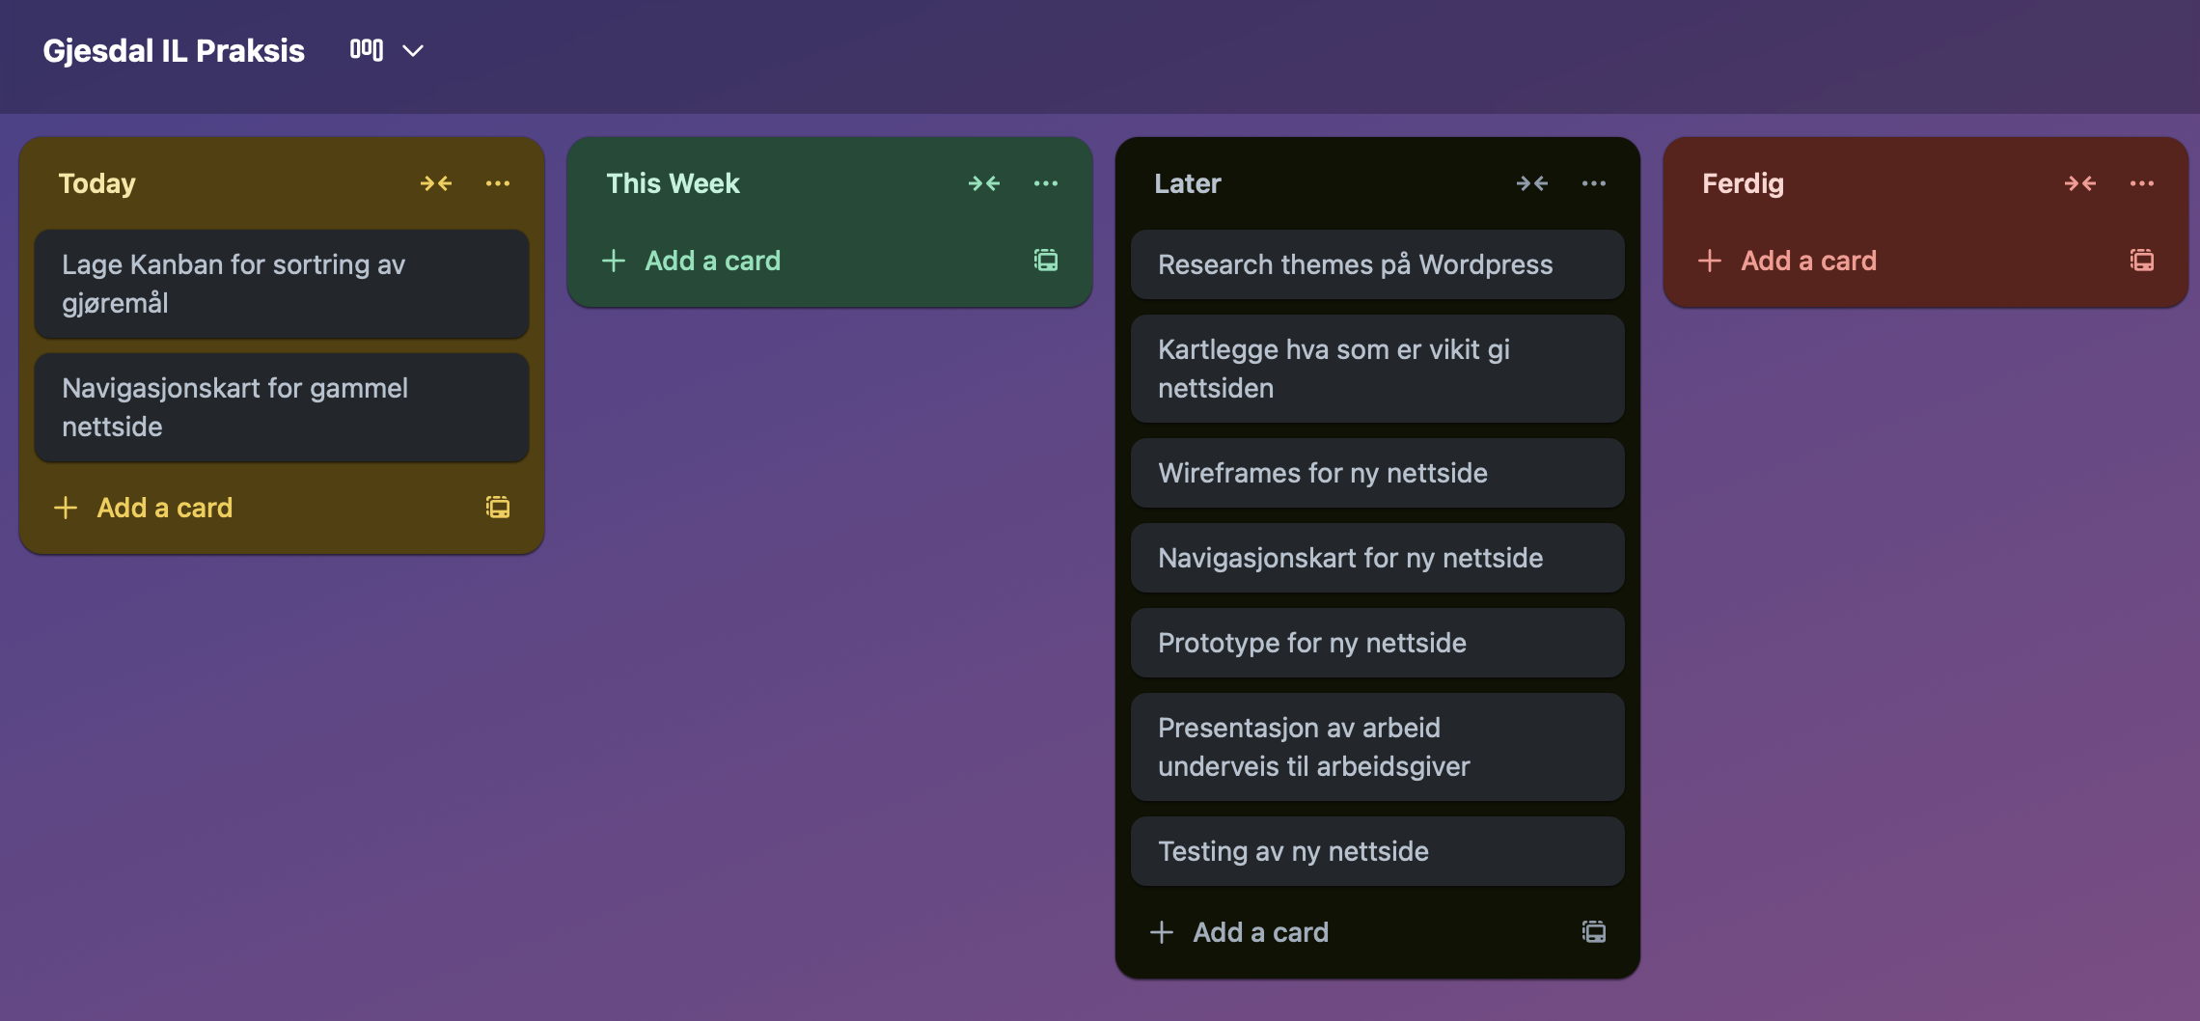Collapse the Ferdig list
The height and width of the screenshot is (1021, 2200).
pos(2079,183)
